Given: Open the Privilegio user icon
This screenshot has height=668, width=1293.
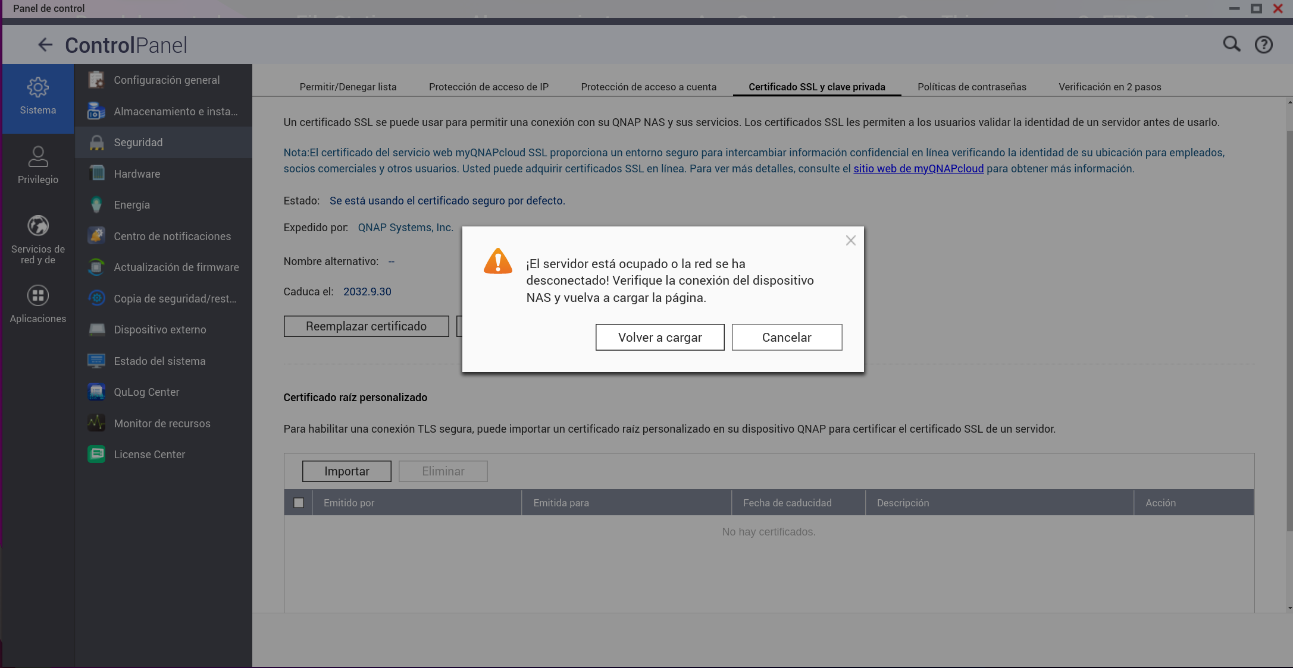Looking at the screenshot, I should pyautogui.click(x=38, y=157).
